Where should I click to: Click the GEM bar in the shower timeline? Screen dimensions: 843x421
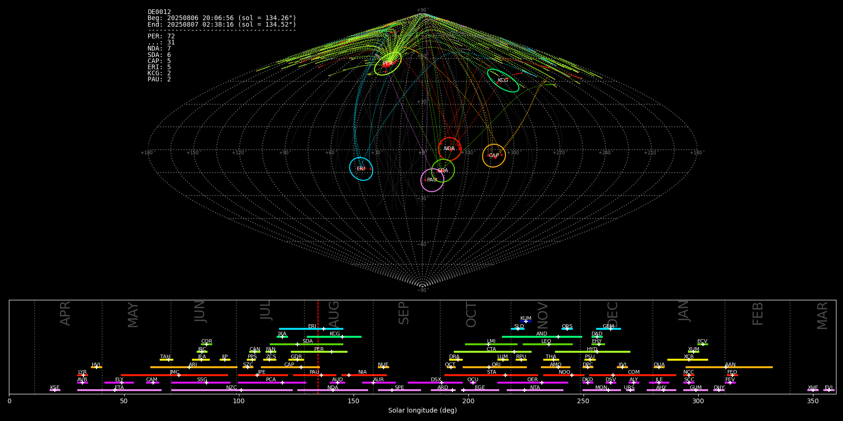click(x=608, y=329)
